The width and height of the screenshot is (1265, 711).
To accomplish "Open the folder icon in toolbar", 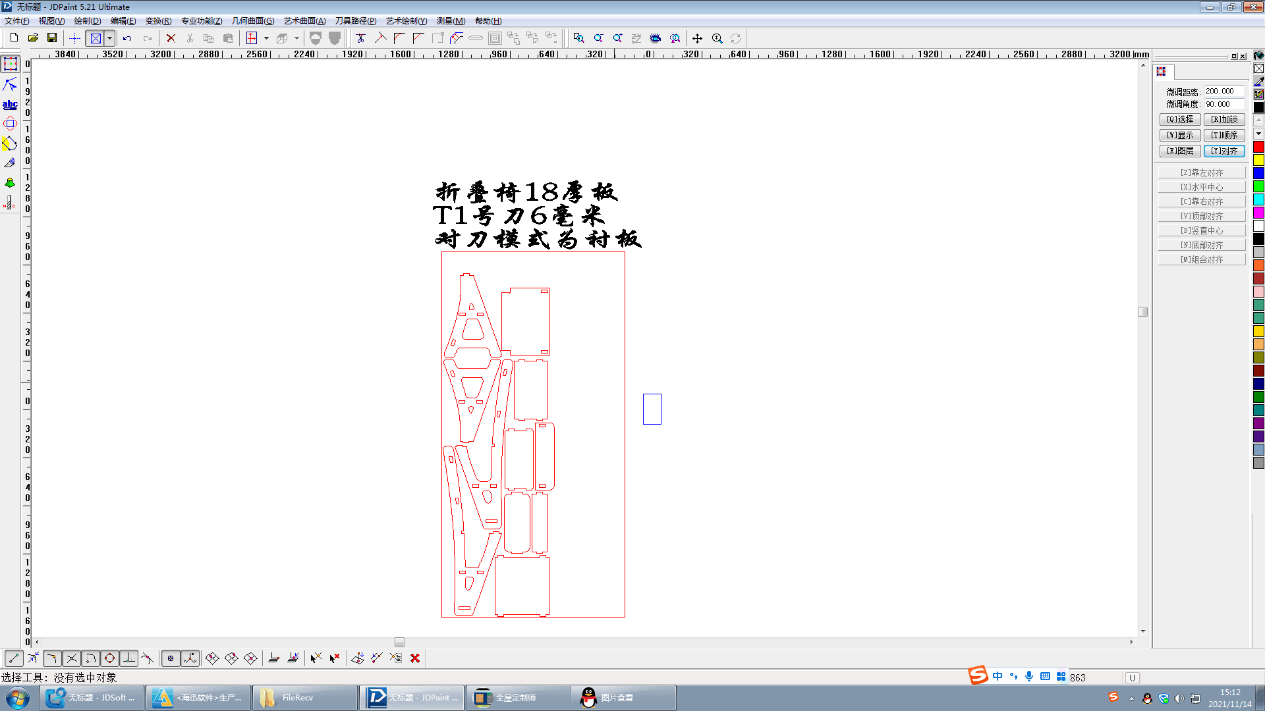I will tap(33, 38).
